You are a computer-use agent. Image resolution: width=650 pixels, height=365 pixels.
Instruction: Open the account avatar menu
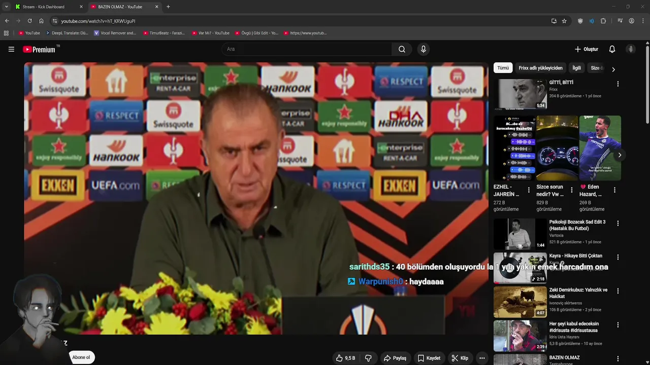tap(631, 49)
